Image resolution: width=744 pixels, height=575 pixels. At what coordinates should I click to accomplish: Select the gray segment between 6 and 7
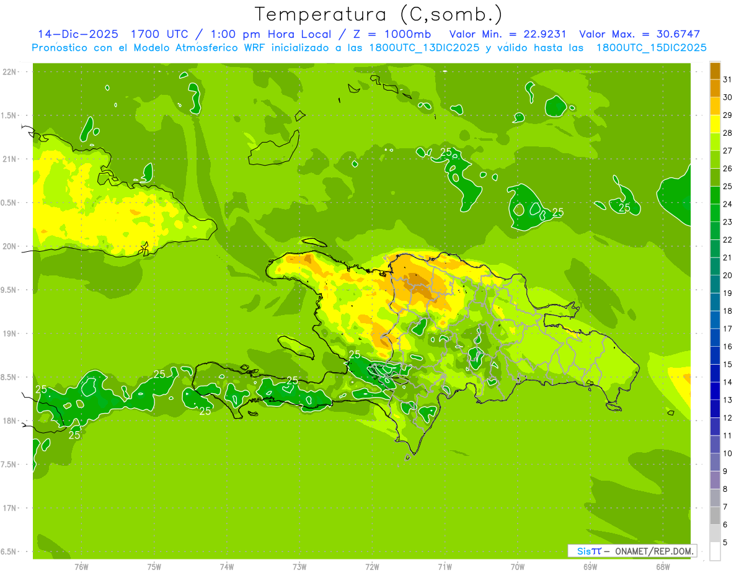point(715,515)
